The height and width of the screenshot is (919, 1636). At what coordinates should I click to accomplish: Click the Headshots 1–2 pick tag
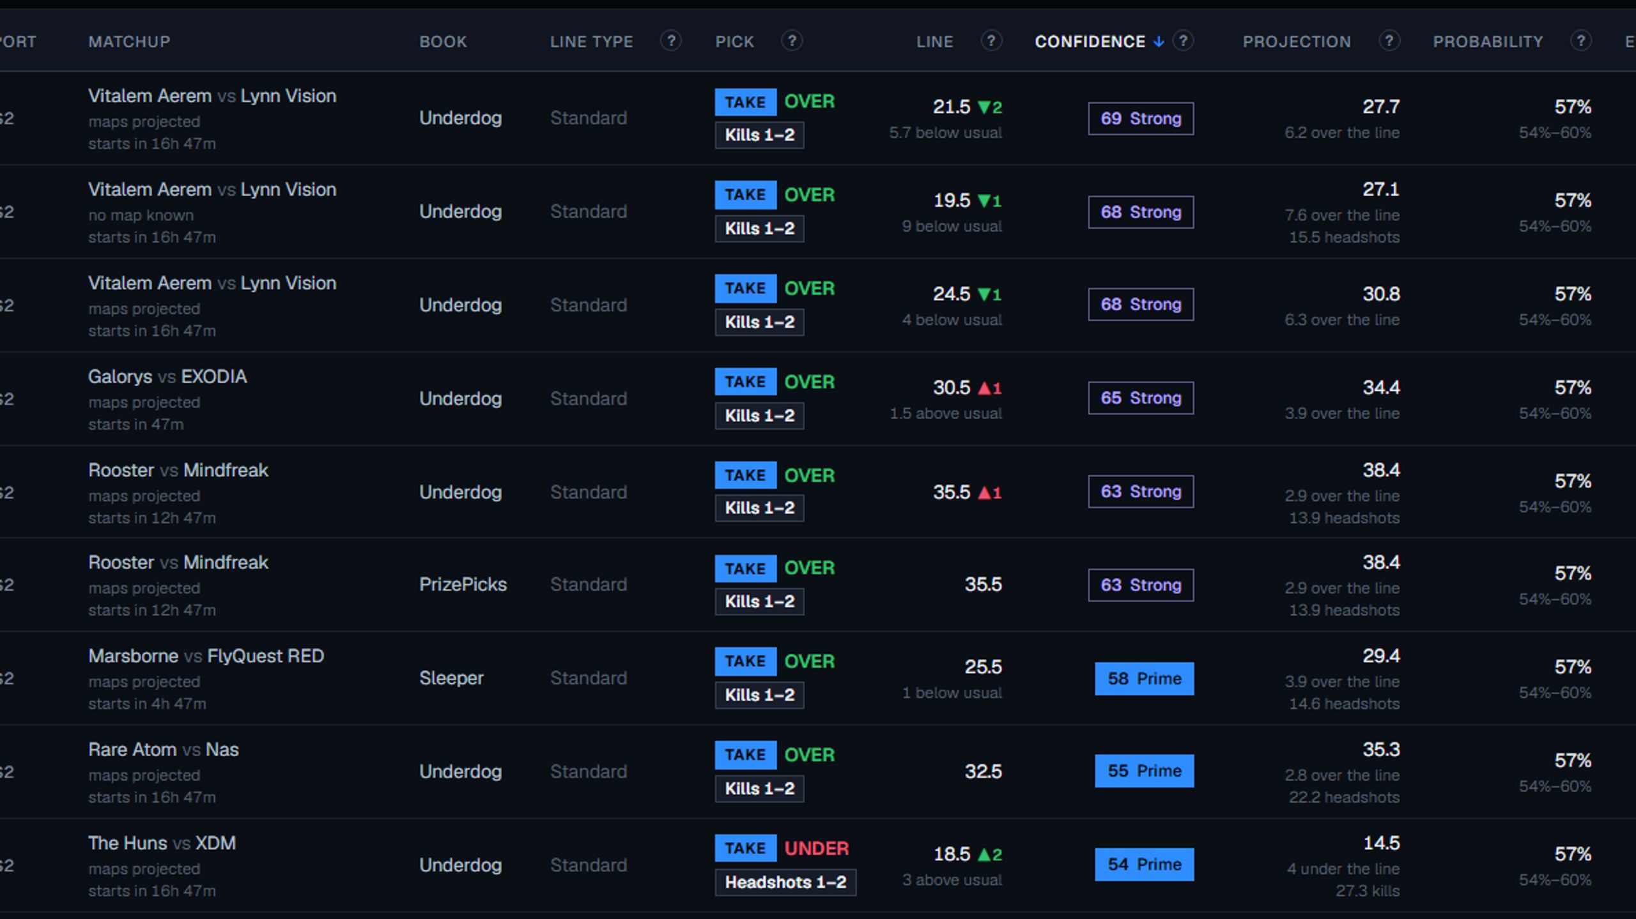coord(785,883)
